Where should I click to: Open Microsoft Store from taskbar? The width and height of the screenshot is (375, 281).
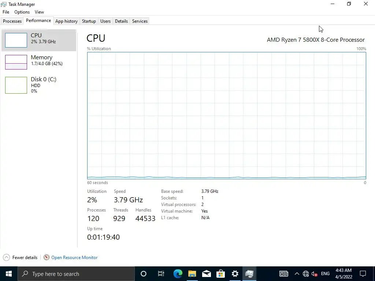tap(220, 274)
